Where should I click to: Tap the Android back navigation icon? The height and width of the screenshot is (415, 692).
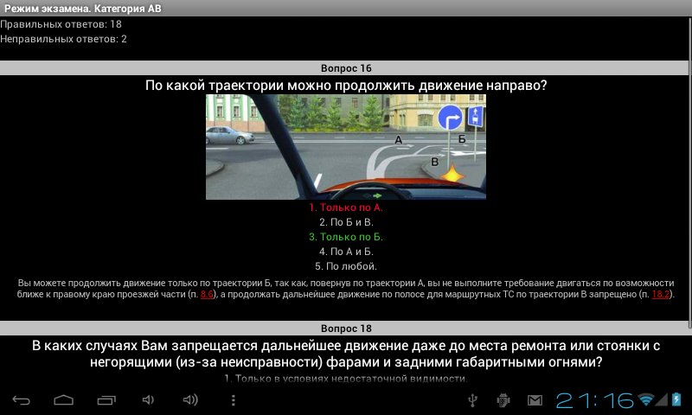(21, 400)
